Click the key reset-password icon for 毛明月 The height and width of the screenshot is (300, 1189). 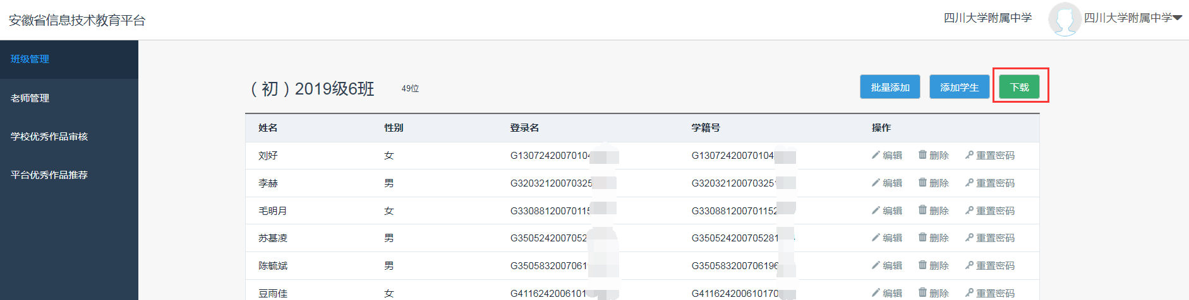(969, 211)
